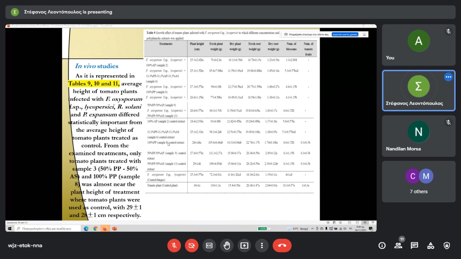Viewport: 461px width, 259px height.
Task: Switch PowerPoint to Normal view icon
Action: tap(350, 223)
